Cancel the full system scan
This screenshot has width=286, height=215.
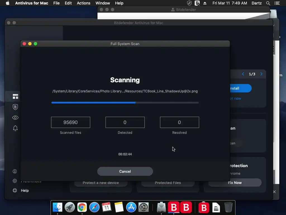(x=125, y=171)
